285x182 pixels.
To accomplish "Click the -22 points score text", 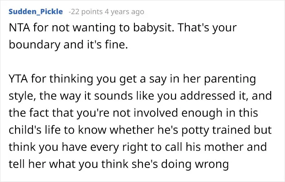I will (85, 12).
